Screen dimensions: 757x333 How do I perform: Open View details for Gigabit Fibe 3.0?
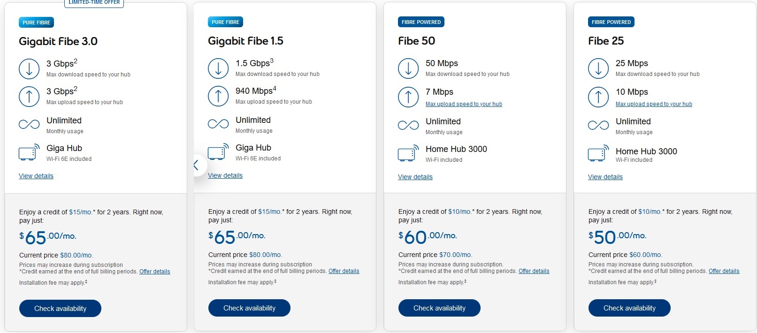click(36, 176)
